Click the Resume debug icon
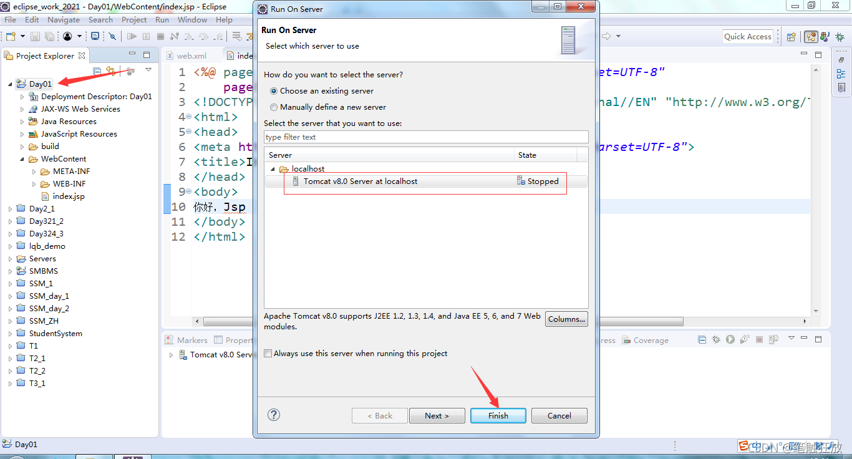The height and width of the screenshot is (459, 852). [x=132, y=37]
